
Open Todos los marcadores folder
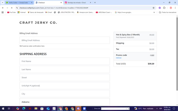point(168,12)
